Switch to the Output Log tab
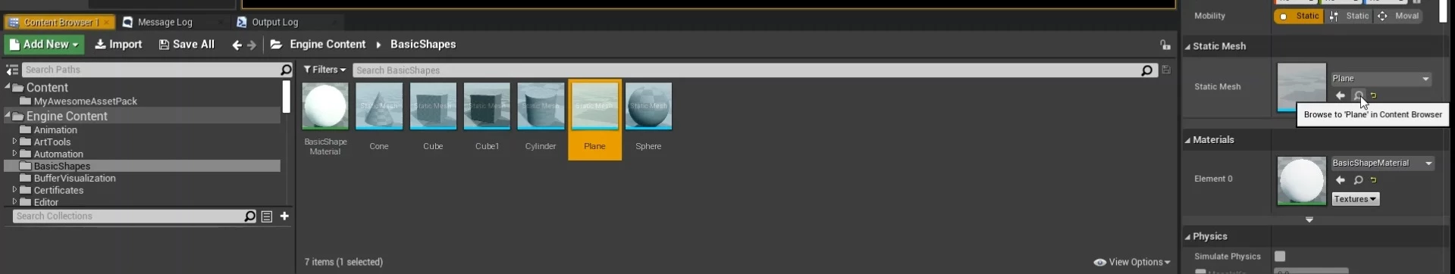 [x=274, y=22]
